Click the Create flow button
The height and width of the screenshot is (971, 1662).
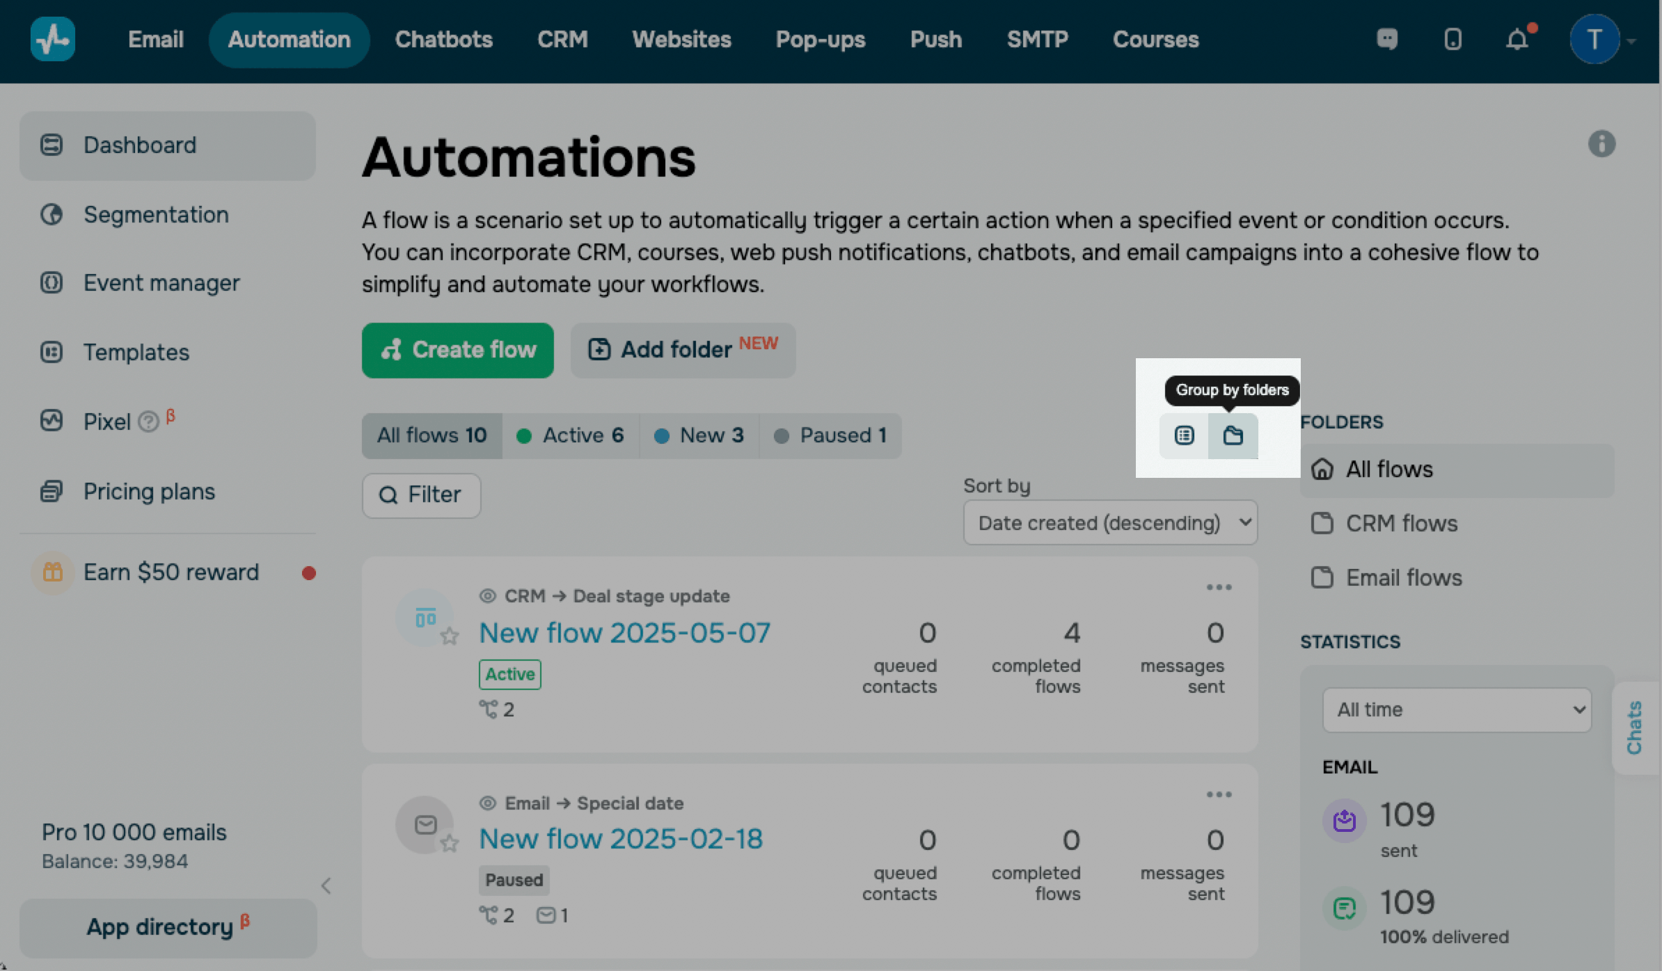pos(457,350)
